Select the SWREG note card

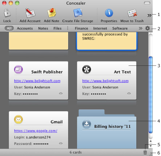click(107, 41)
